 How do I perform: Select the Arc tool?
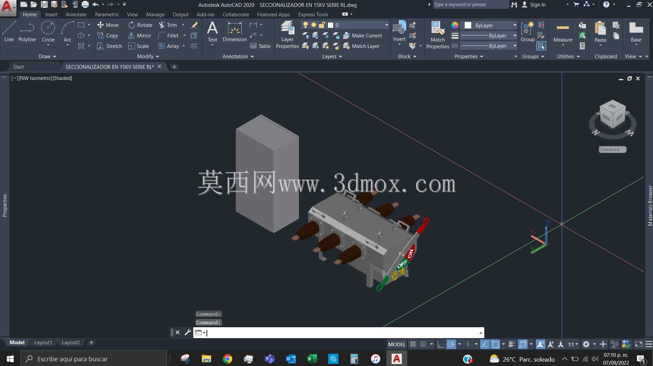(67, 31)
